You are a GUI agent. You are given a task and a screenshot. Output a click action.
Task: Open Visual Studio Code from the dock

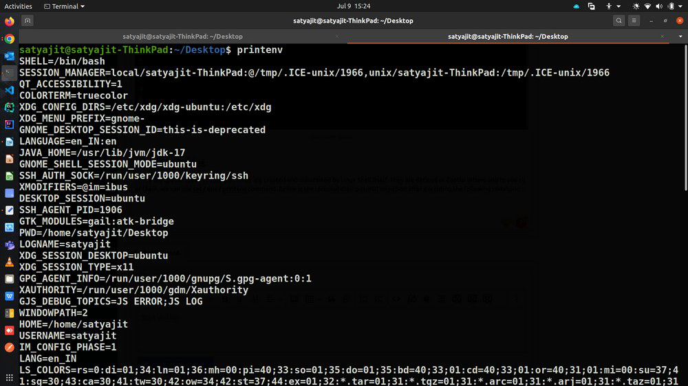point(9,90)
